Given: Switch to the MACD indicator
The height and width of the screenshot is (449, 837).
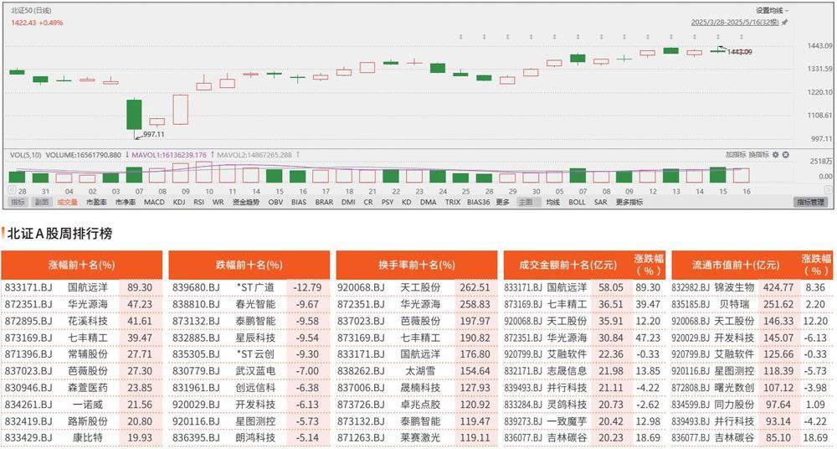Looking at the screenshot, I should (154, 202).
